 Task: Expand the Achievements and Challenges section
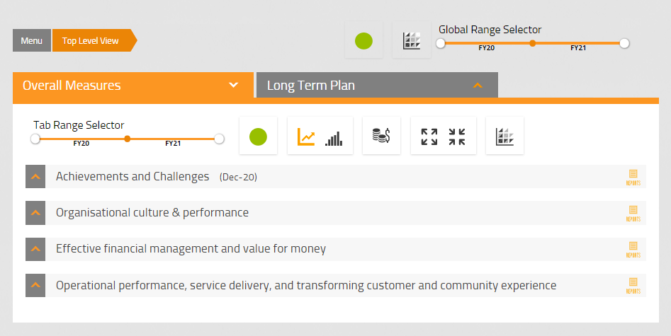pyautogui.click(x=35, y=177)
